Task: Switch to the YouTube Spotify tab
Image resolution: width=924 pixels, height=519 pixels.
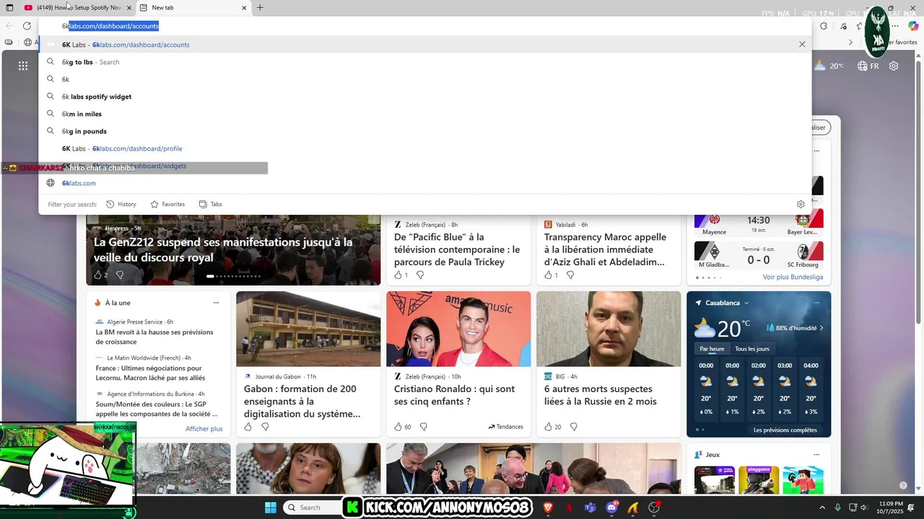Action: coord(78,8)
